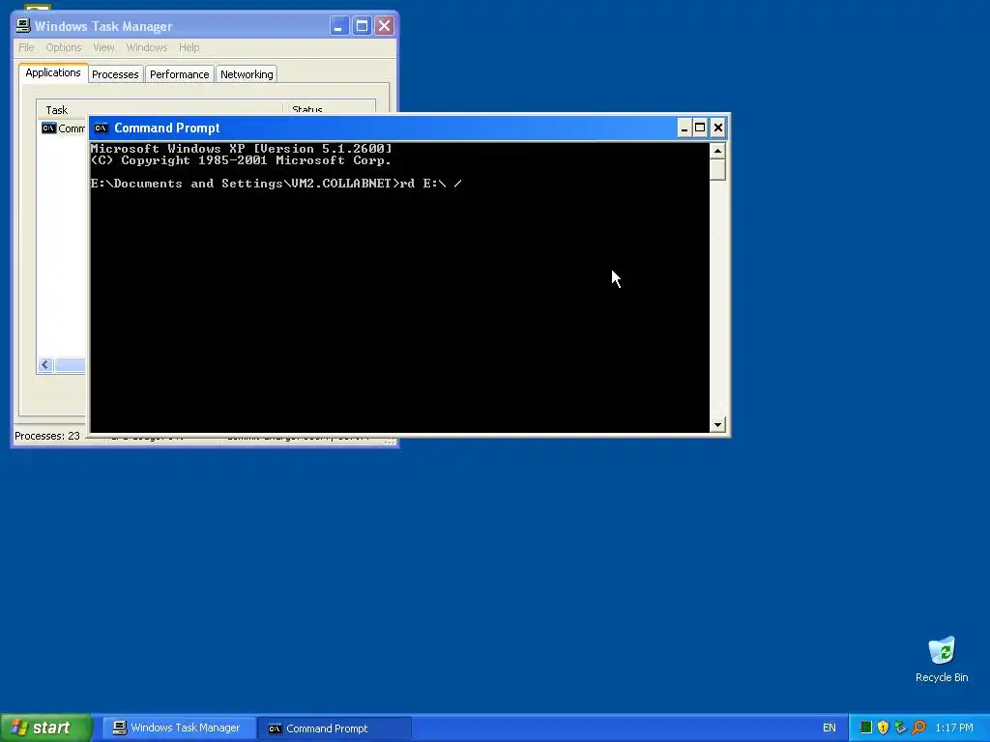Click the Start button
This screenshot has width=990, height=742.
[46, 728]
